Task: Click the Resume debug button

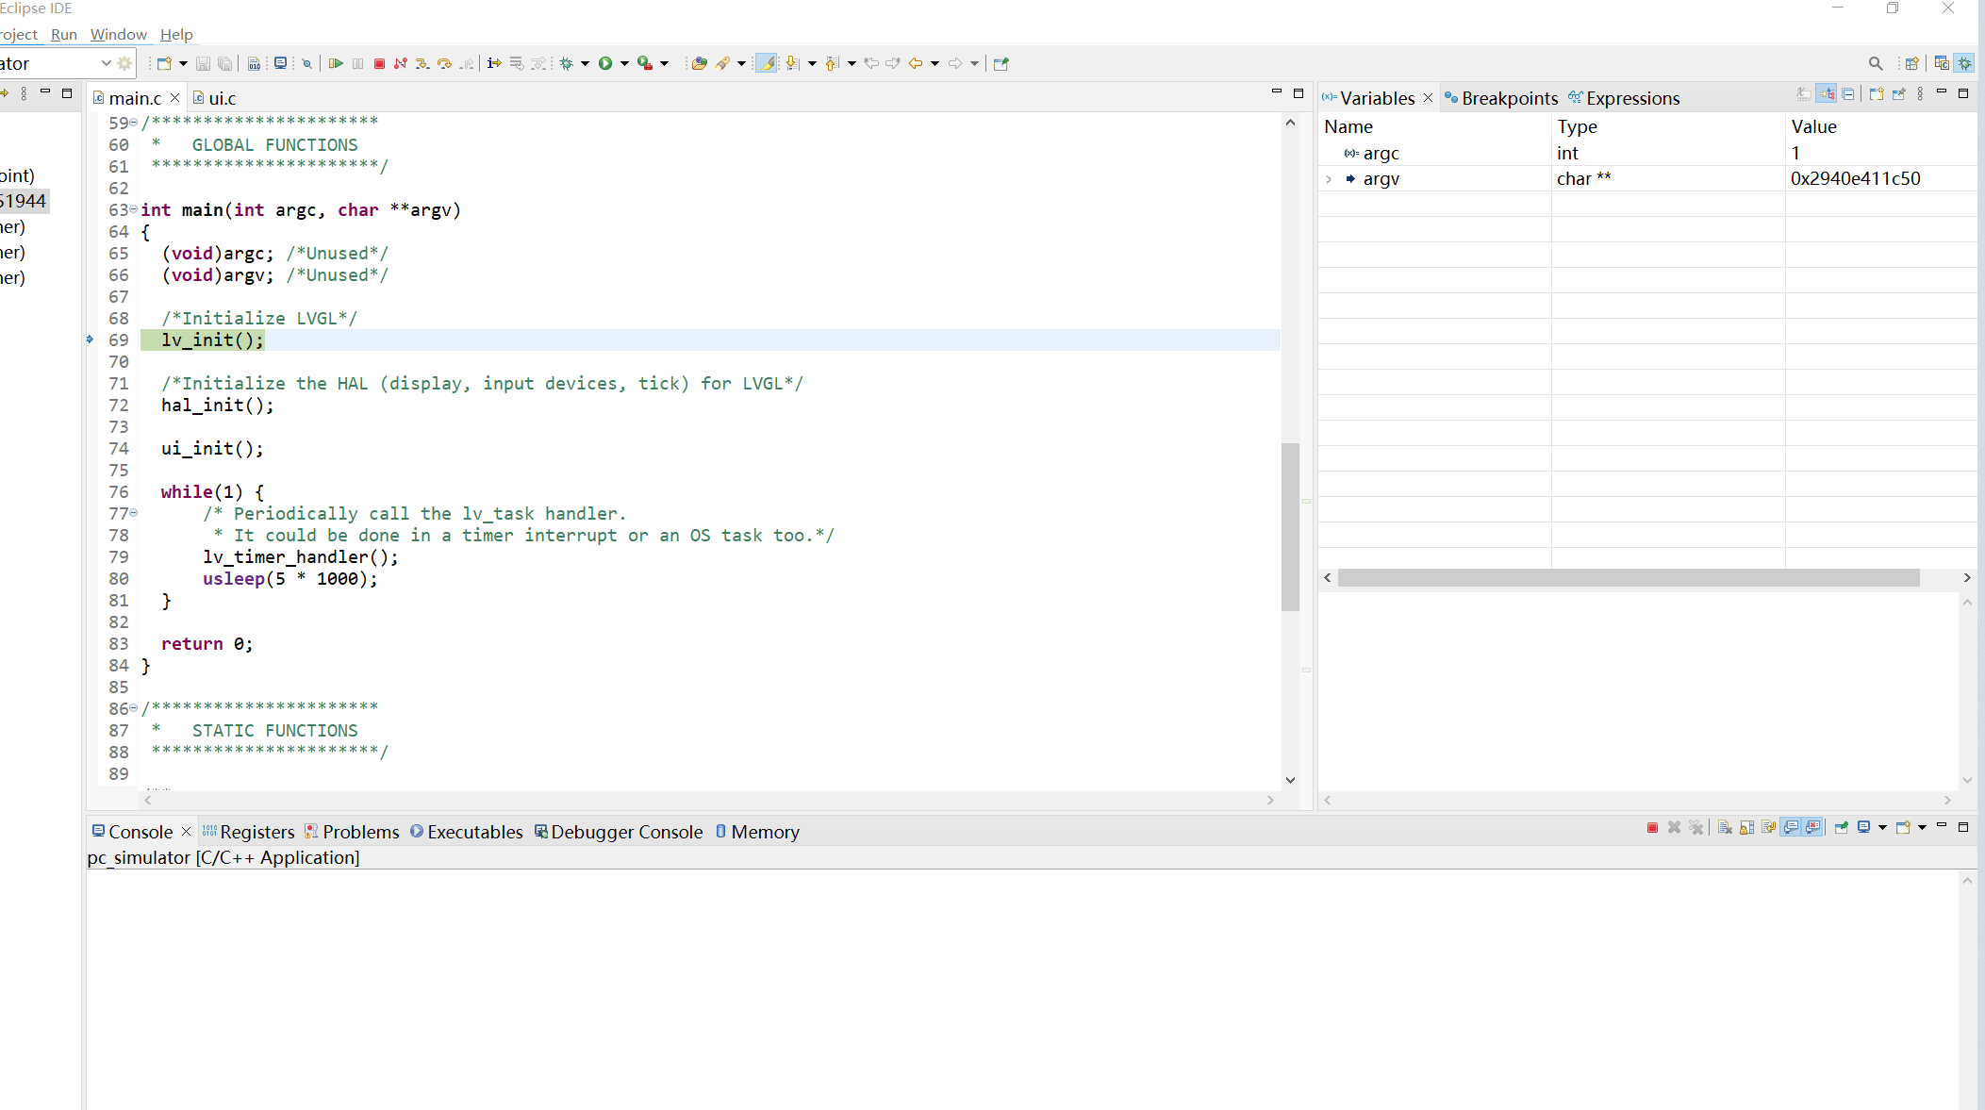Action: (336, 63)
